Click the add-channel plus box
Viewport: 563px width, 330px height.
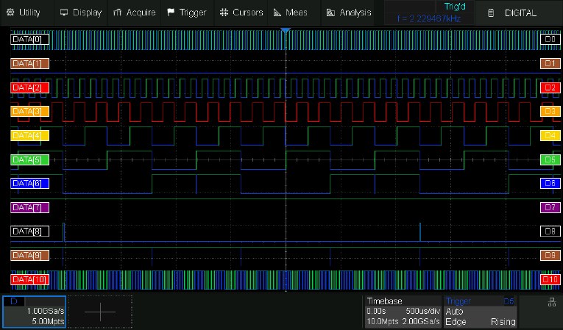pyautogui.click(x=100, y=312)
